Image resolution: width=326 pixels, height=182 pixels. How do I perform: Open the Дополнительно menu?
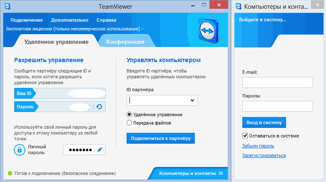pyautogui.click(x=70, y=20)
